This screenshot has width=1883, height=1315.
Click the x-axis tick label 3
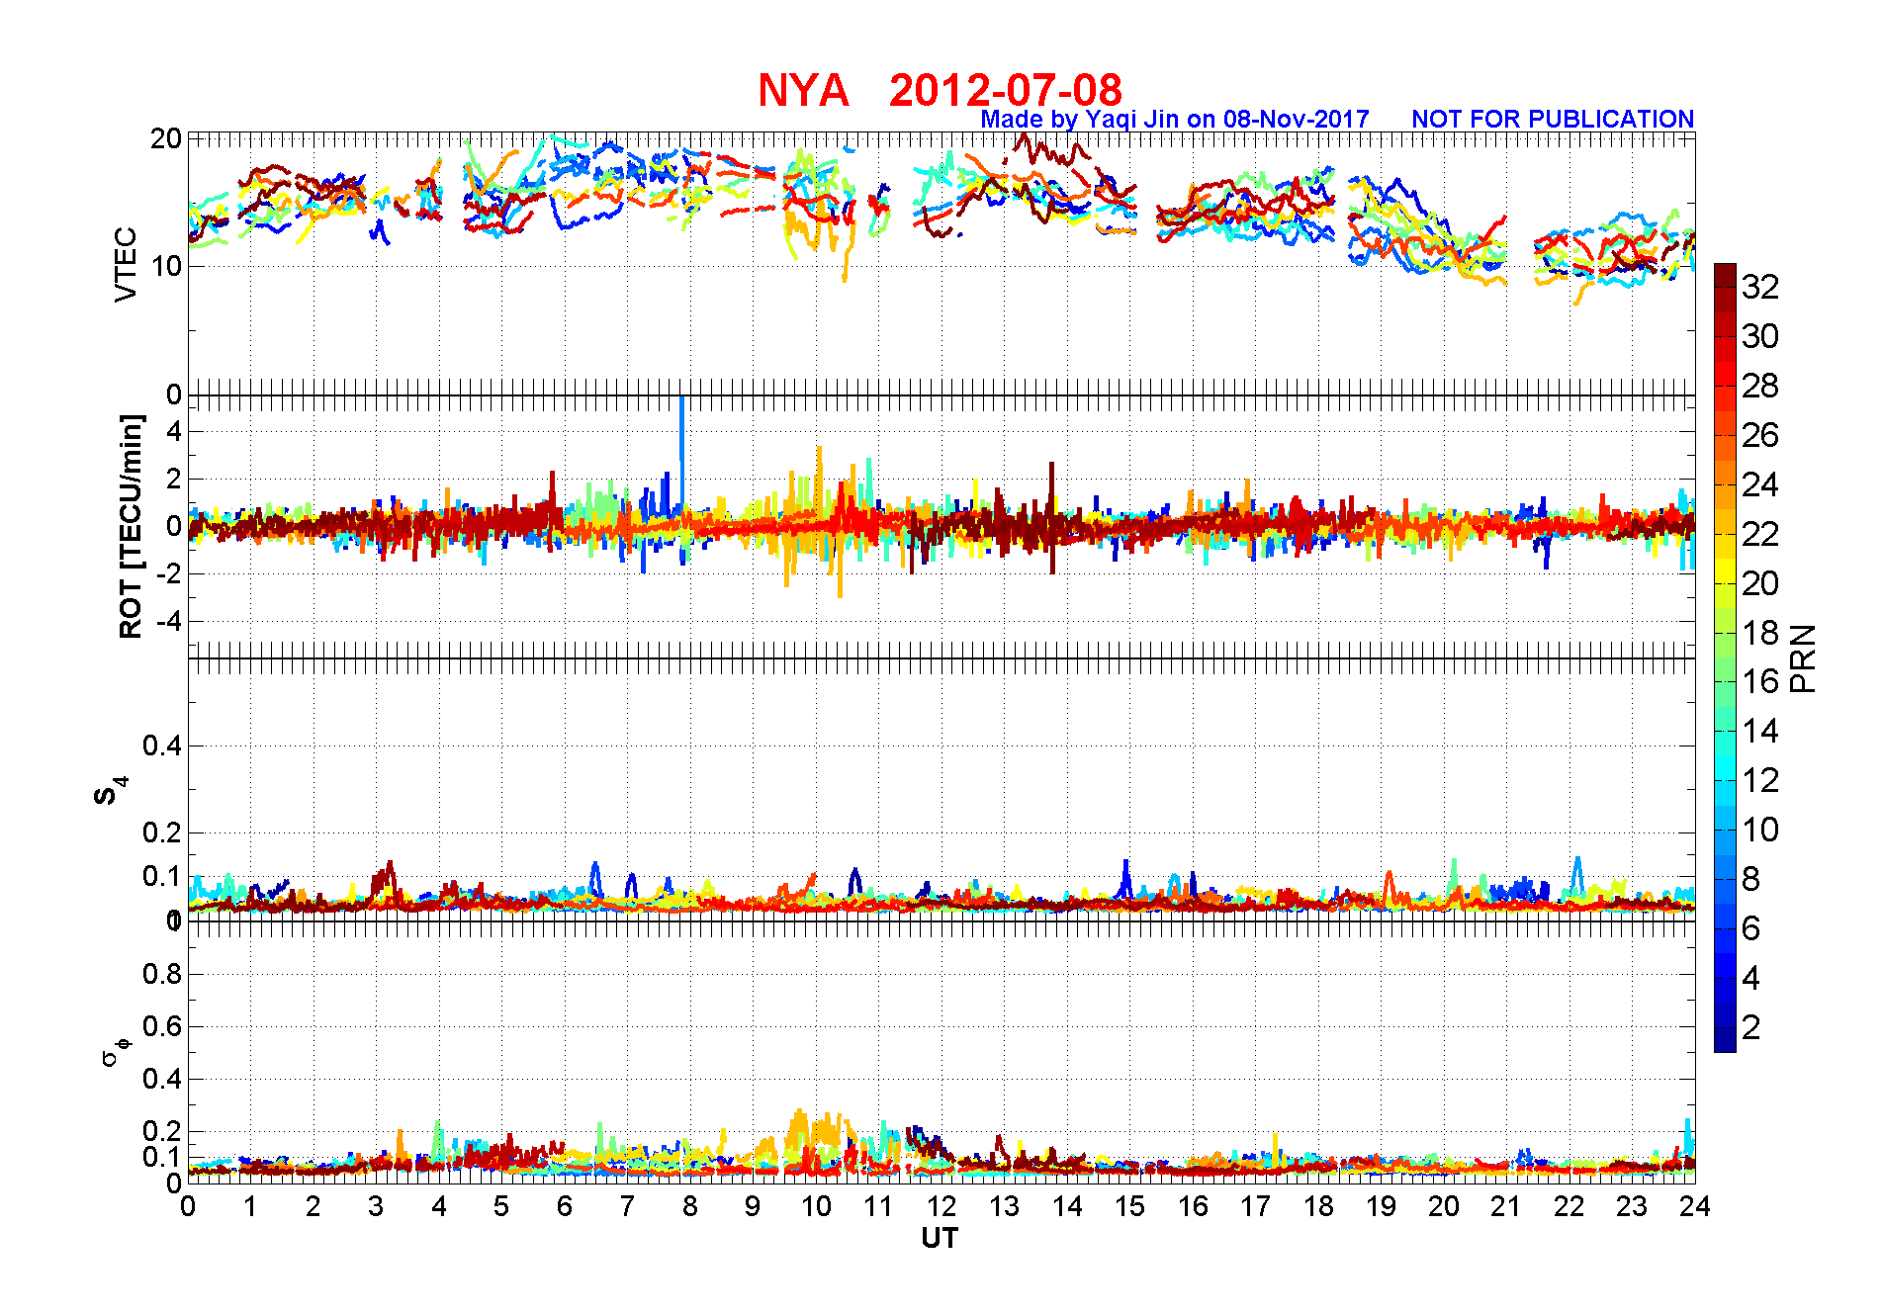click(376, 1206)
